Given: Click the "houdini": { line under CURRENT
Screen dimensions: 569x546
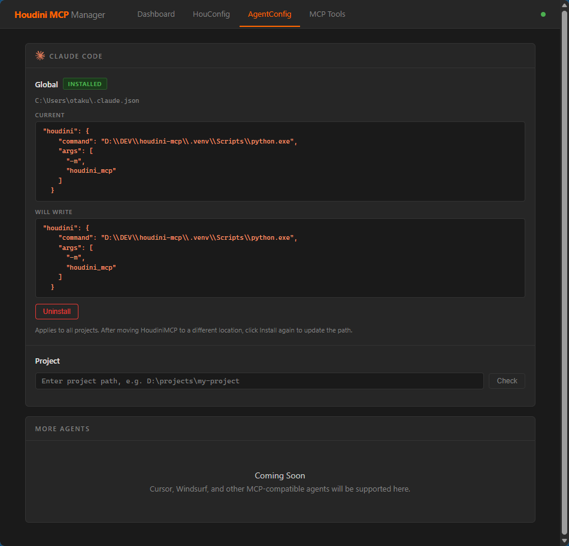Looking at the screenshot, I should [x=66, y=131].
